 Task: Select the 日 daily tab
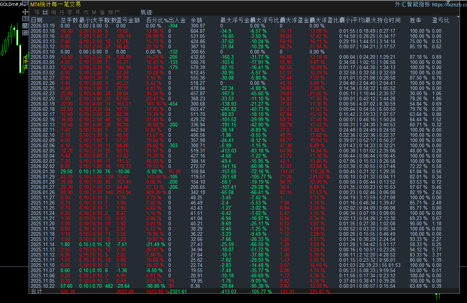pos(45,12)
